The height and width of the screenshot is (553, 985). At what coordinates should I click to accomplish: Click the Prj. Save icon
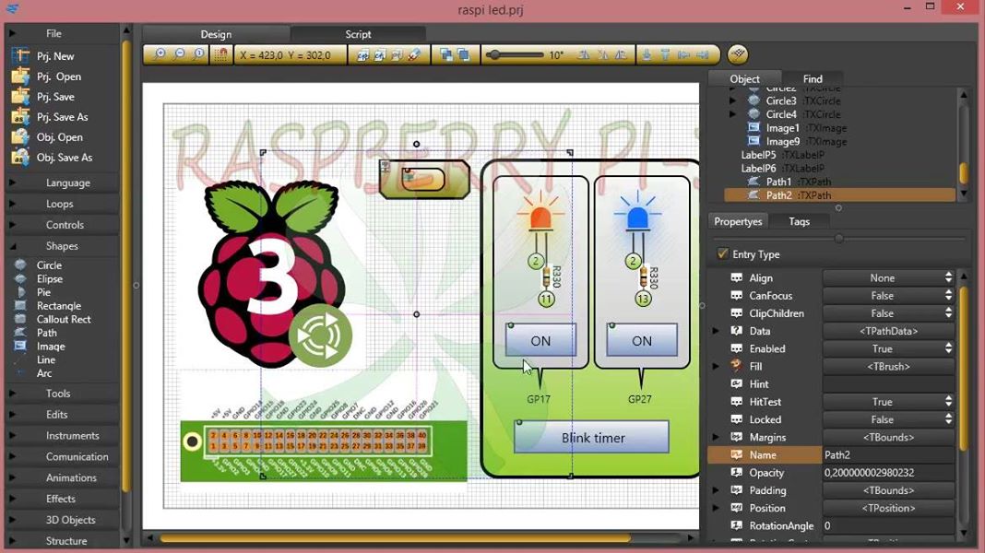coord(20,96)
